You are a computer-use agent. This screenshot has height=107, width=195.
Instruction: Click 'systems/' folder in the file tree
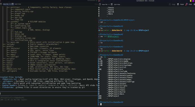coord(15,22)
